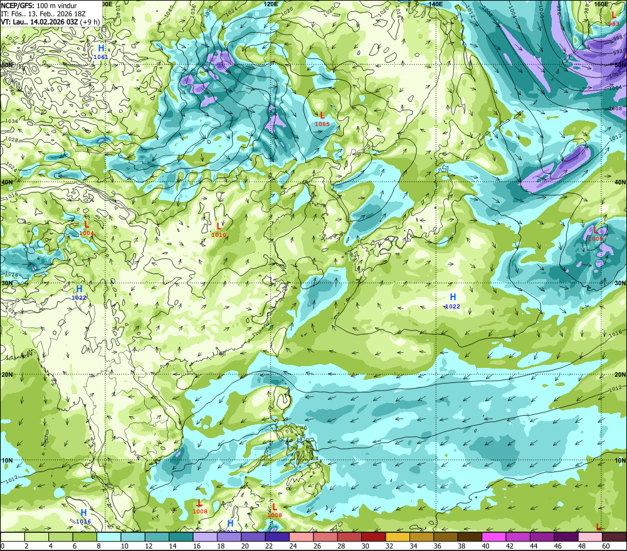This screenshot has width=627, height=551.
Task: Click the lavender swatch between 16 and 18
Action: pyautogui.click(x=205, y=537)
